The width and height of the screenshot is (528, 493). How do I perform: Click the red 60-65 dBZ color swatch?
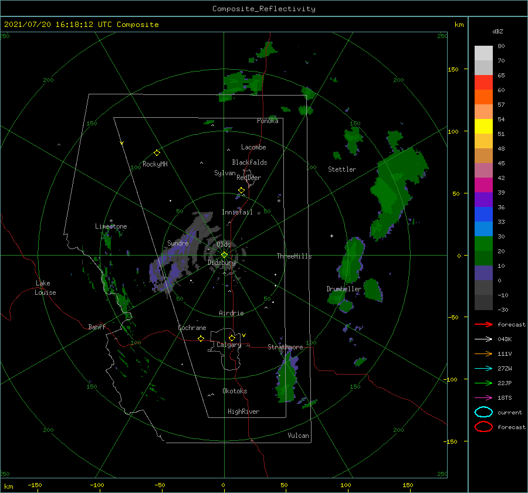[483, 83]
